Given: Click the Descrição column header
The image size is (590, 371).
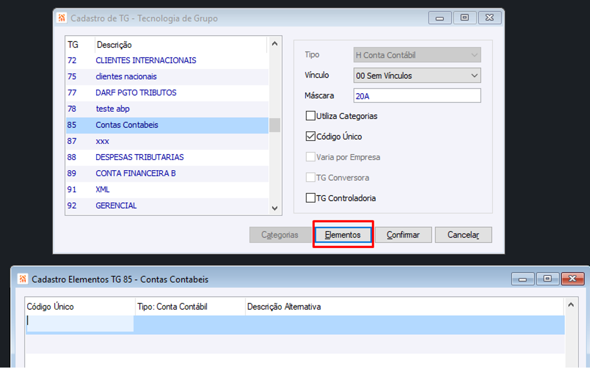Looking at the screenshot, I should (x=181, y=45).
